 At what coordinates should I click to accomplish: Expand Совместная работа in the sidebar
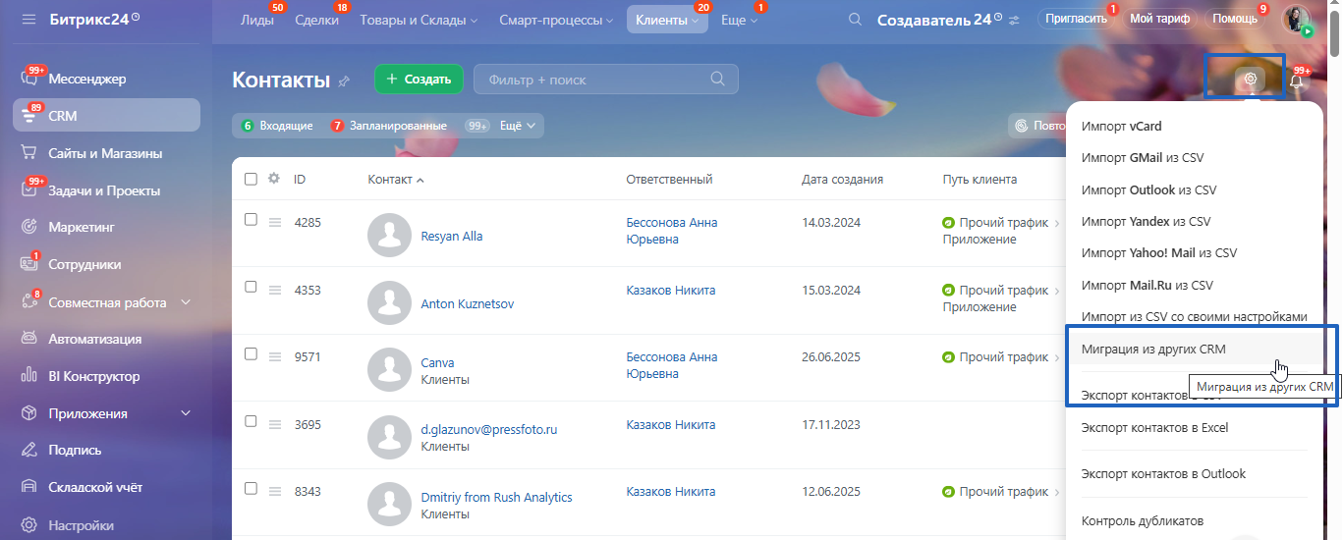186,302
